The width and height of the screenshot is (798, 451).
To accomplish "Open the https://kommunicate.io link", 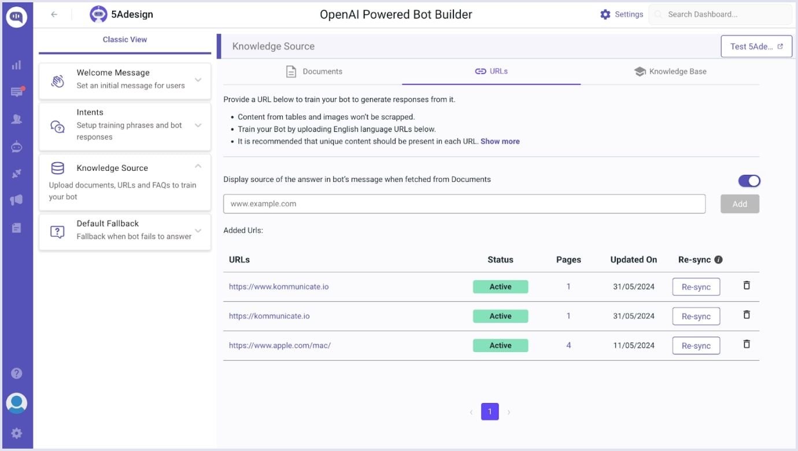I will (269, 316).
